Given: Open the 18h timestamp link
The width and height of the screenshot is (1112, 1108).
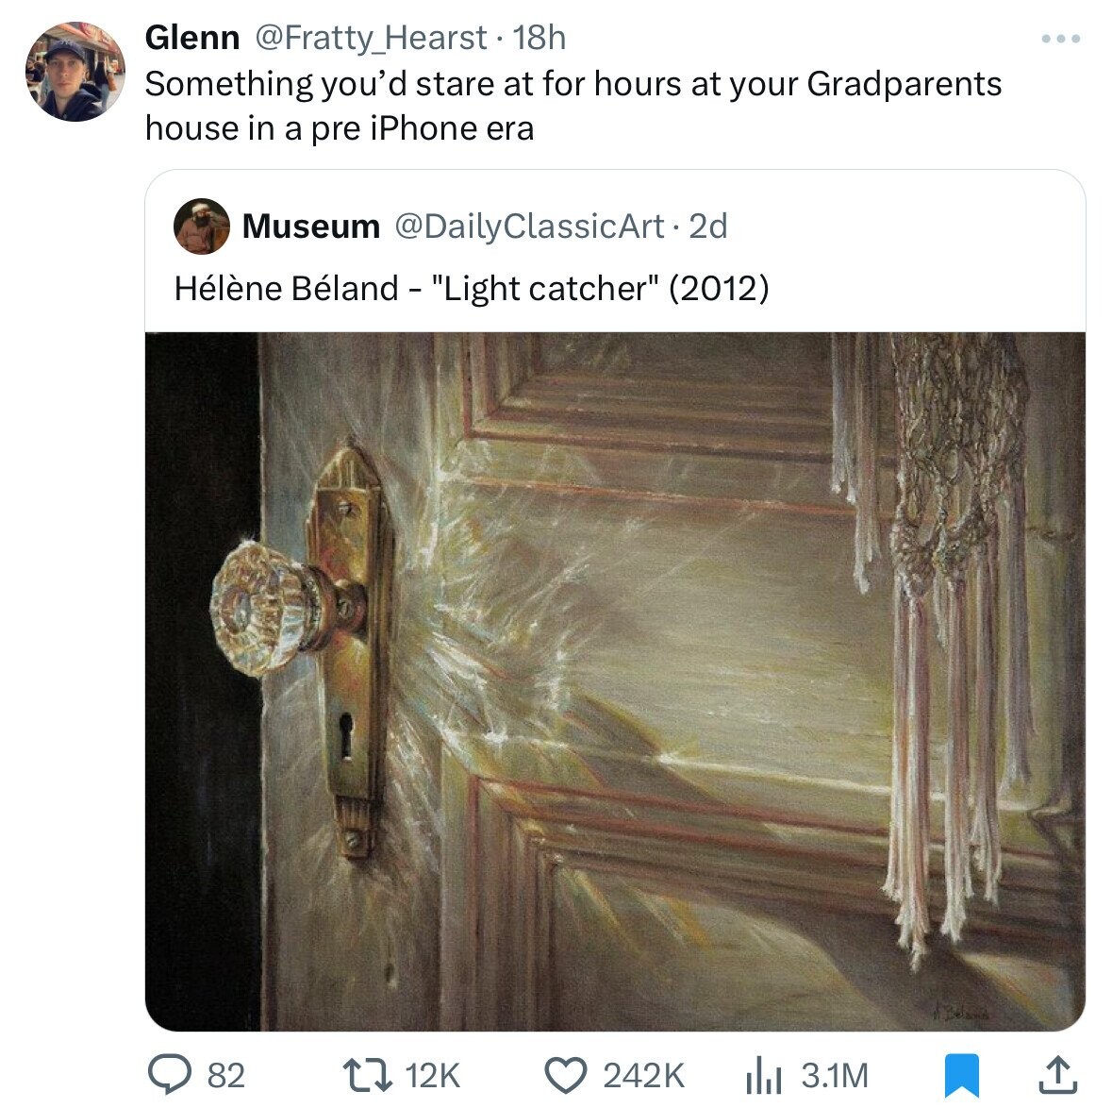Looking at the screenshot, I should click(x=539, y=38).
